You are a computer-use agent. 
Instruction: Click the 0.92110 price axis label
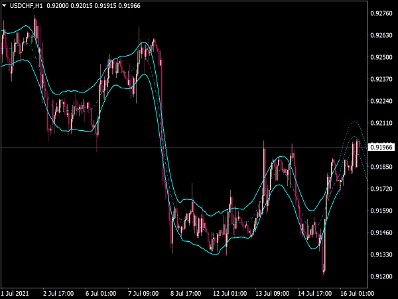click(x=381, y=123)
